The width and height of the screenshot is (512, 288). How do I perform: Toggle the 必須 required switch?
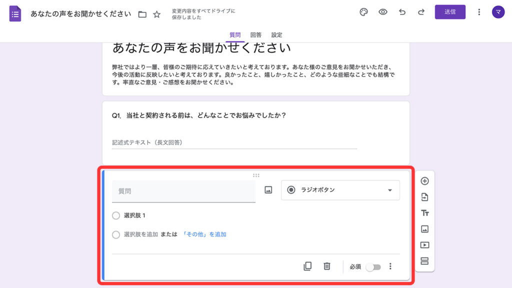pyautogui.click(x=373, y=267)
